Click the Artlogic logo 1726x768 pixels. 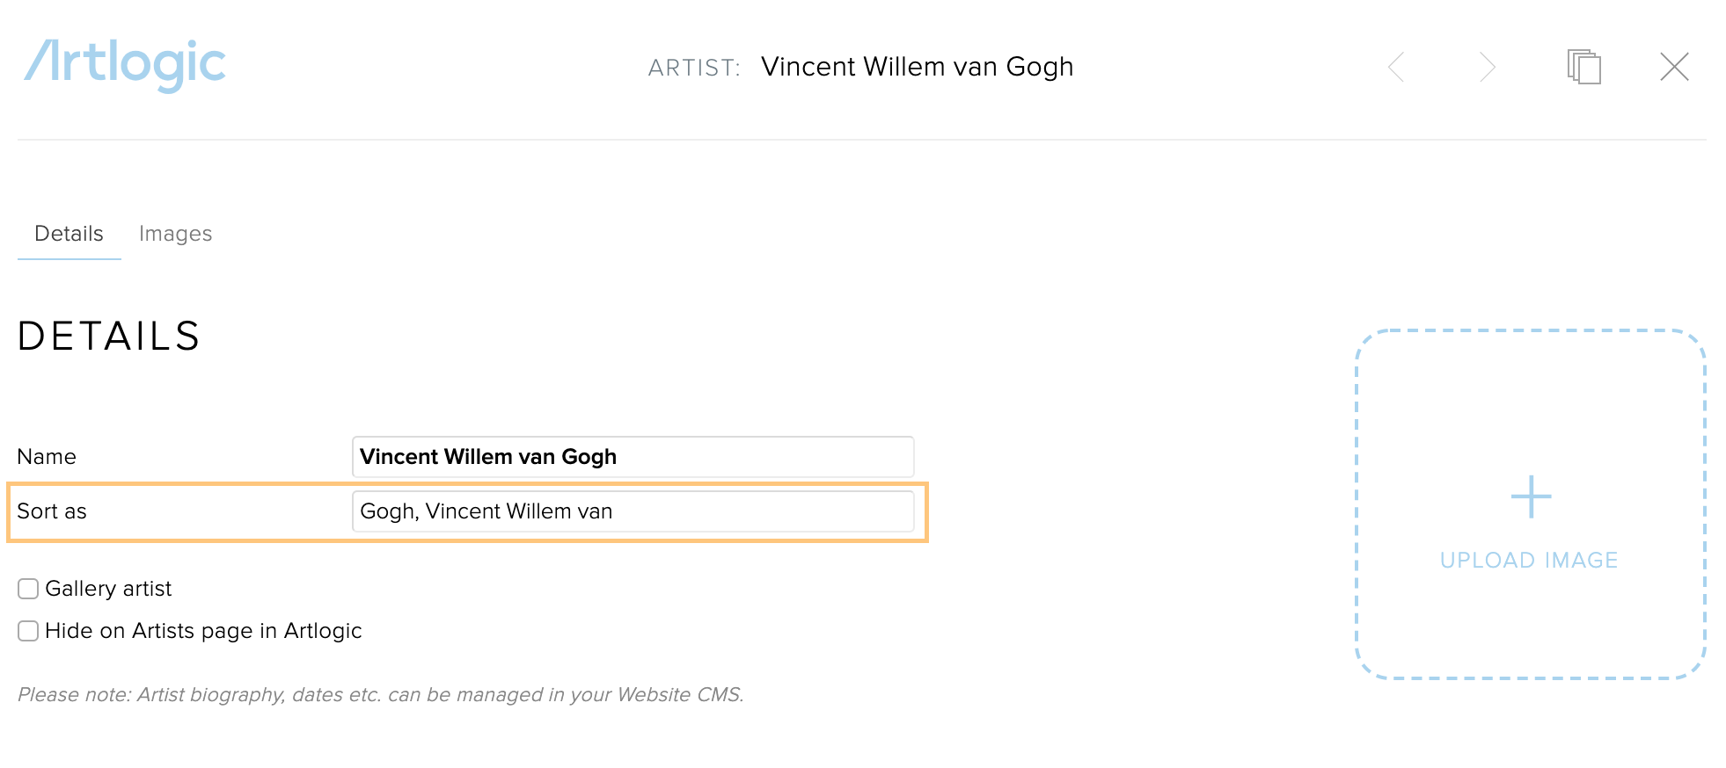125,65
